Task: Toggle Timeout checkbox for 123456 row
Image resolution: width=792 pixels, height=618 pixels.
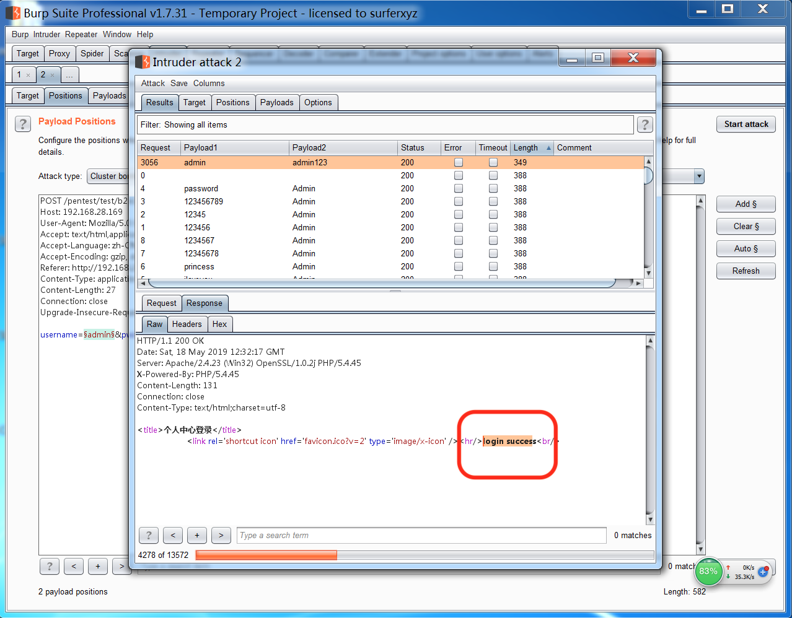Action: 493,227
